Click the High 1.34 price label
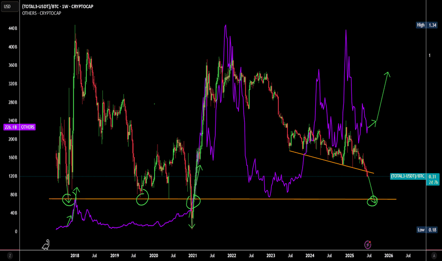Image resolution: width=442 pixels, height=261 pixels. (427, 25)
